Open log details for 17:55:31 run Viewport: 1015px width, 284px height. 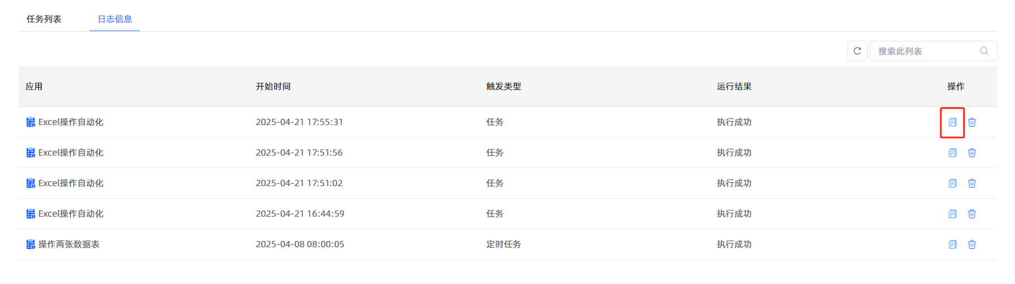click(952, 122)
